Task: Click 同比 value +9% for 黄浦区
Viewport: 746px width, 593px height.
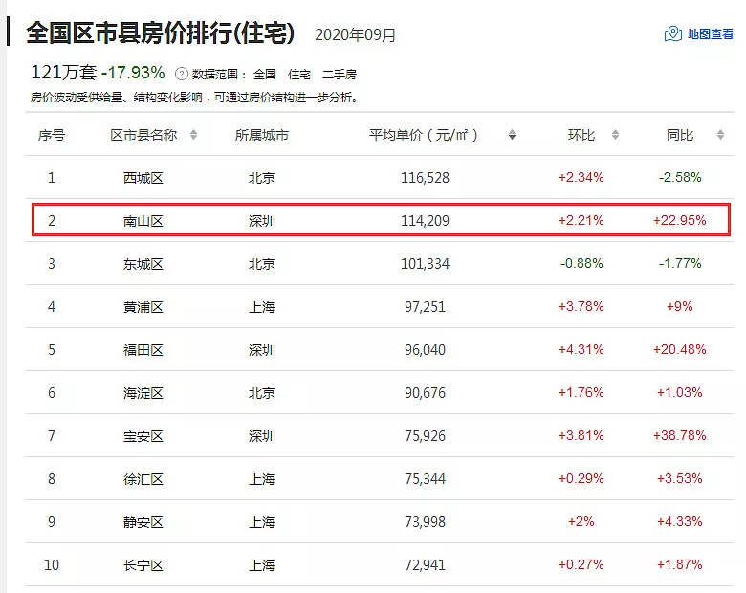Action: click(x=679, y=306)
